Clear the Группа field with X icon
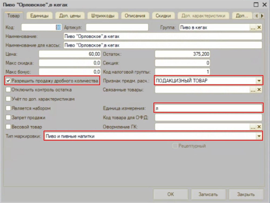The height and width of the screenshot is (203, 270). [x=259, y=27]
